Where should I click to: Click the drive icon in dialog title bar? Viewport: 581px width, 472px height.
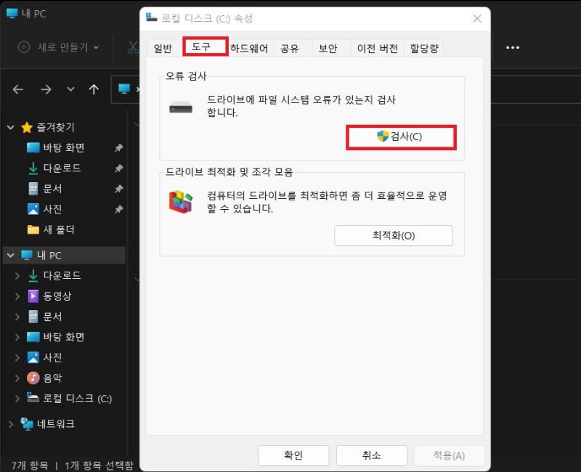tap(151, 17)
